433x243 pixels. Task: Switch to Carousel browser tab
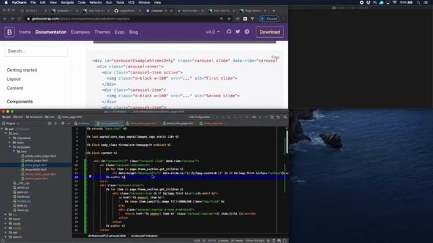coord(158,11)
